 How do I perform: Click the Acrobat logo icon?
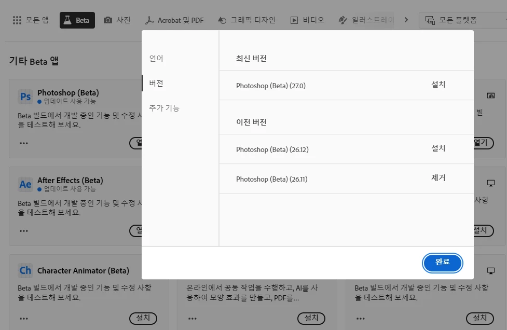pos(149,20)
